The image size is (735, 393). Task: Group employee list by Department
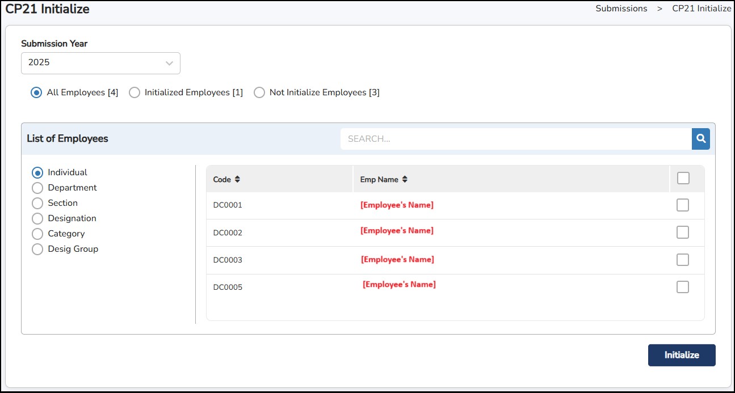(37, 188)
